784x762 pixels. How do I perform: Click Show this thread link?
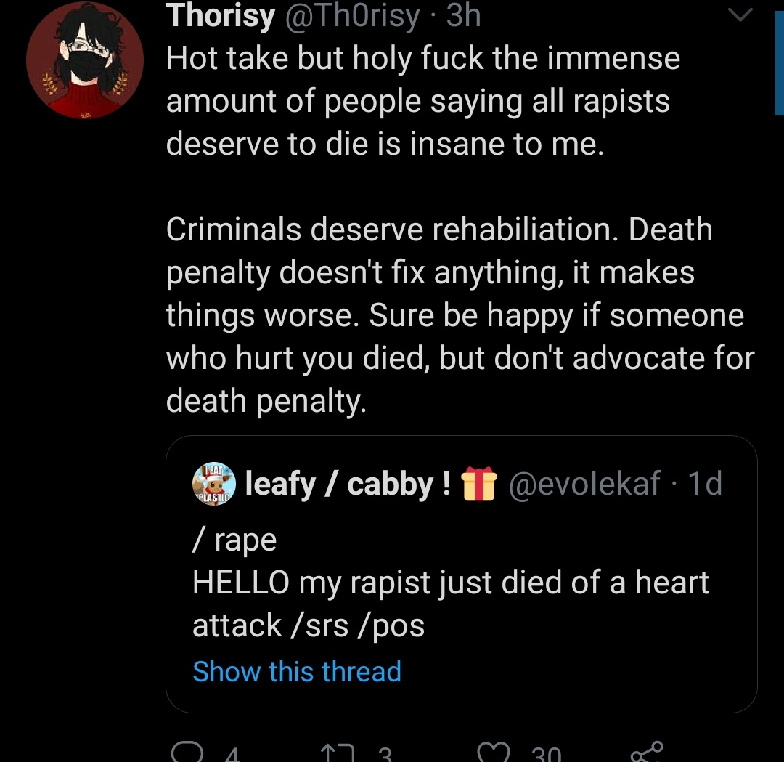click(297, 671)
